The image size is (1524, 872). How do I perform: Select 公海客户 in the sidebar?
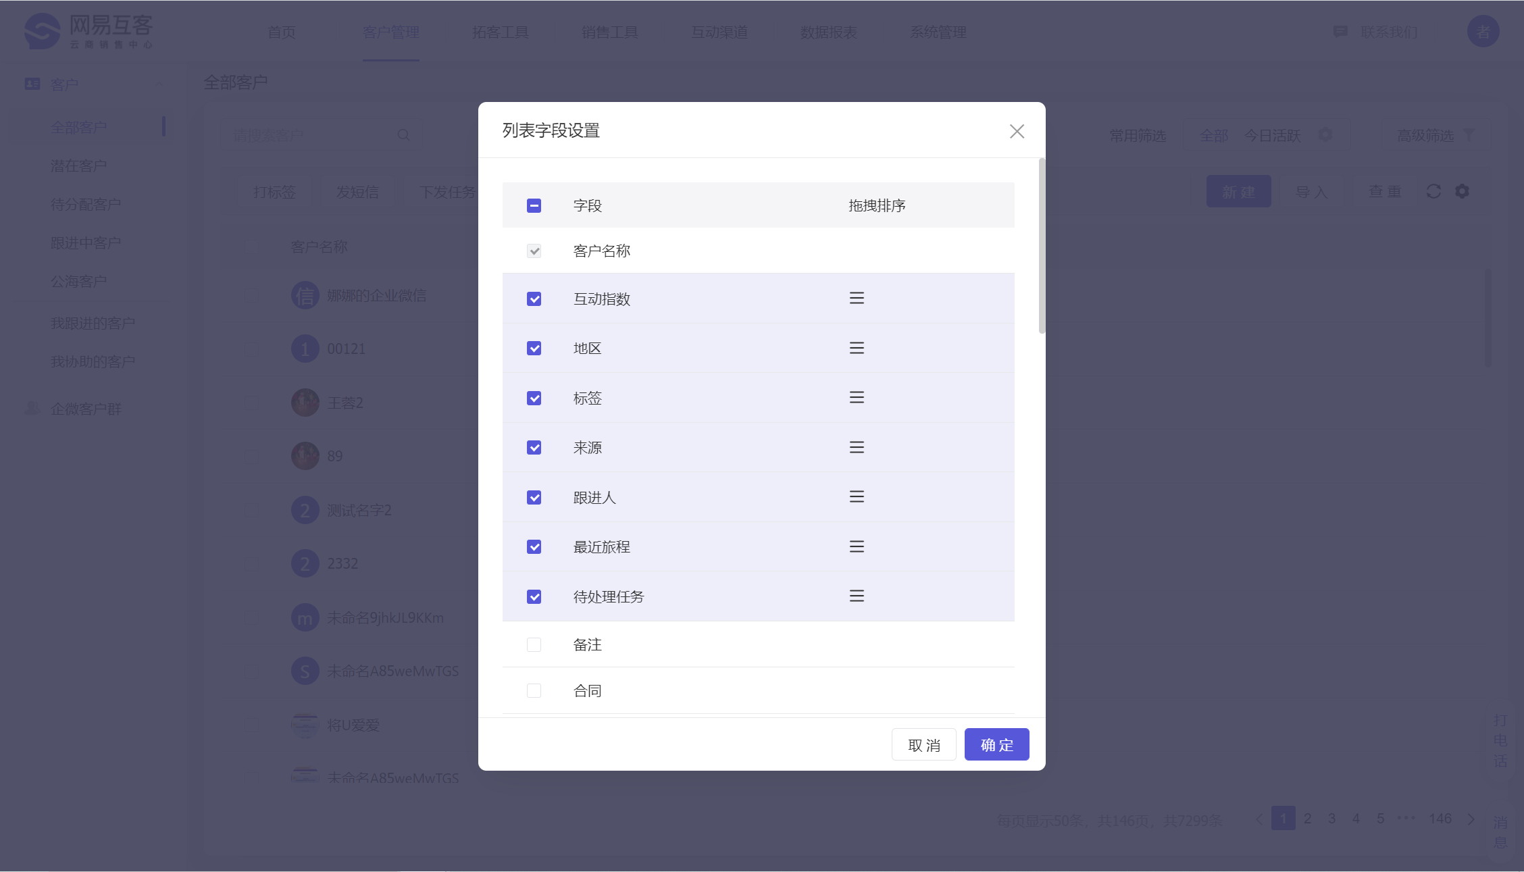pos(78,281)
